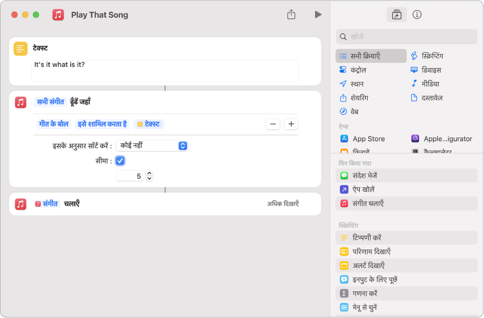Screen dimensions: 484x318
Task: Click the Play That Song title
Action: 100,15
